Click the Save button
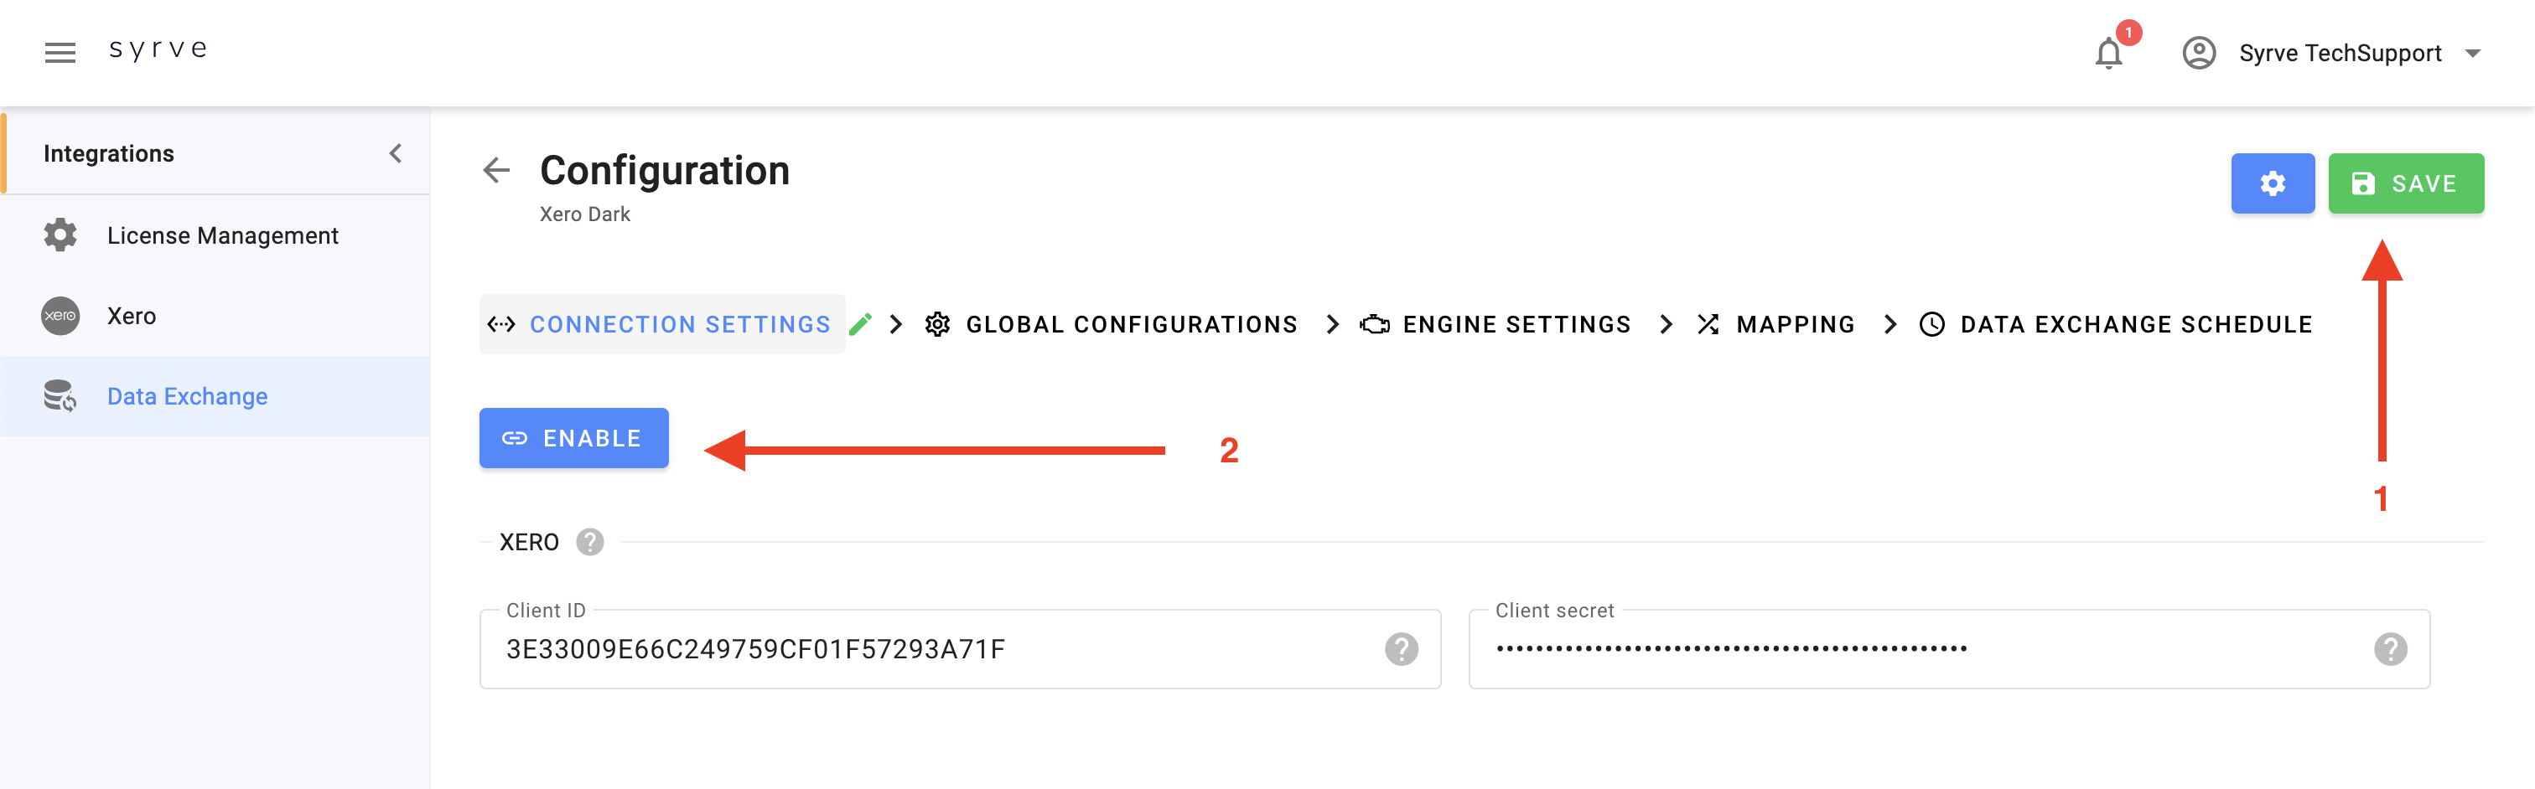The height and width of the screenshot is (789, 2535). [2405, 184]
